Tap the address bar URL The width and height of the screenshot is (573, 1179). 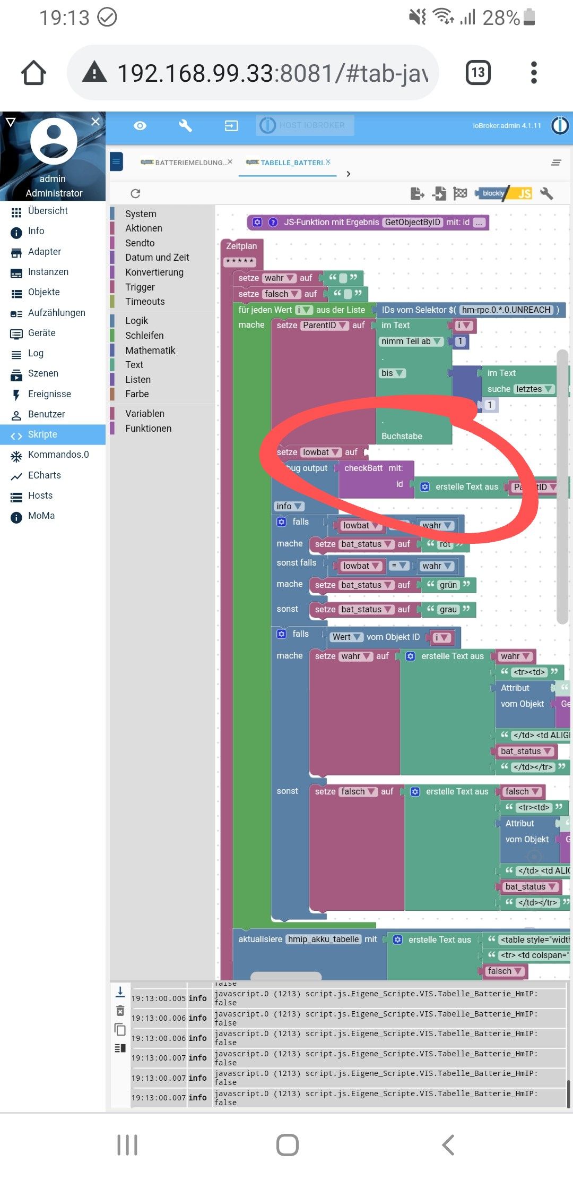pyautogui.click(x=272, y=73)
